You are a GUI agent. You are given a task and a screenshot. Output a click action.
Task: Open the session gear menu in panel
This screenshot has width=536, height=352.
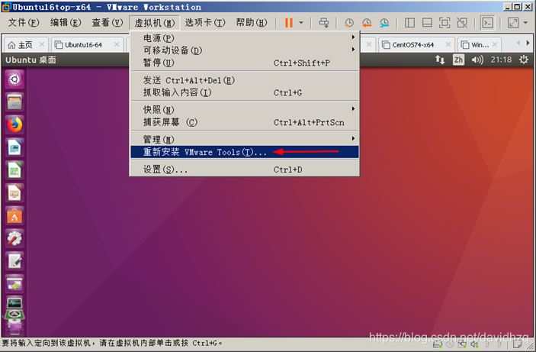(524, 60)
